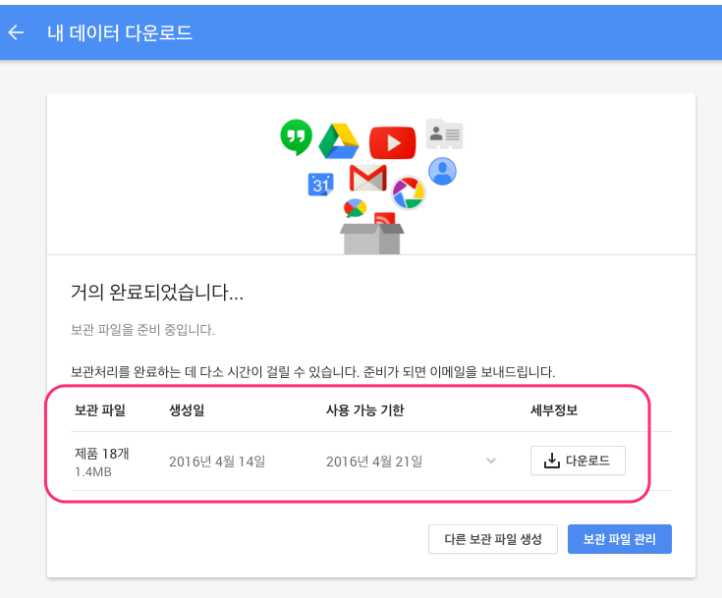Click the Google Drive triangle icon
This screenshot has width=722, height=598.
339,141
